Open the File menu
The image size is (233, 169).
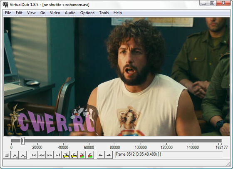[x=8, y=13]
